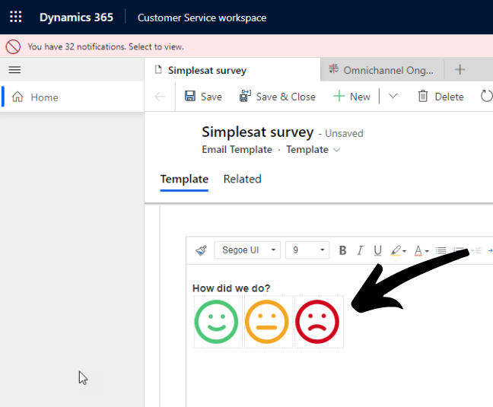Click the refresh icon in command bar
The image size is (493, 407).
tap(486, 96)
